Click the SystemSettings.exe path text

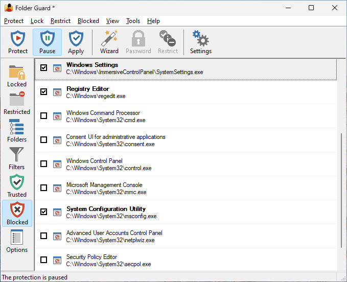click(134, 72)
